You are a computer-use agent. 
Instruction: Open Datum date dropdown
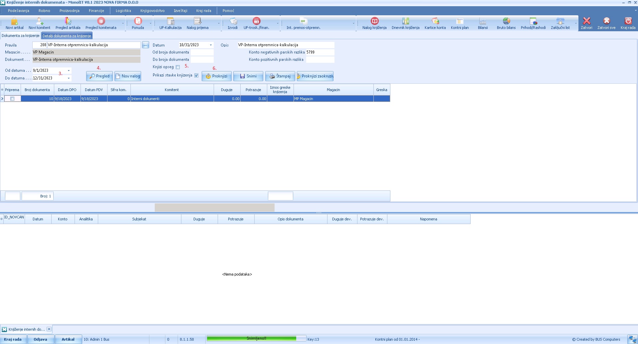211,45
